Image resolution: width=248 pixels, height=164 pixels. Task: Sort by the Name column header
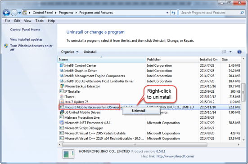point(101,60)
